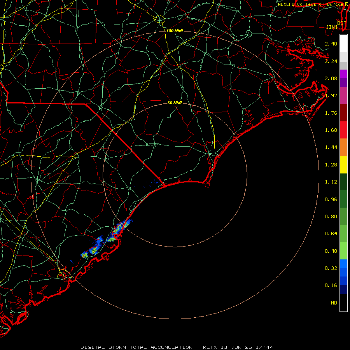This screenshot has height=350, width=350.
Task: Click the 1.76 legend value
Action: pos(331,113)
